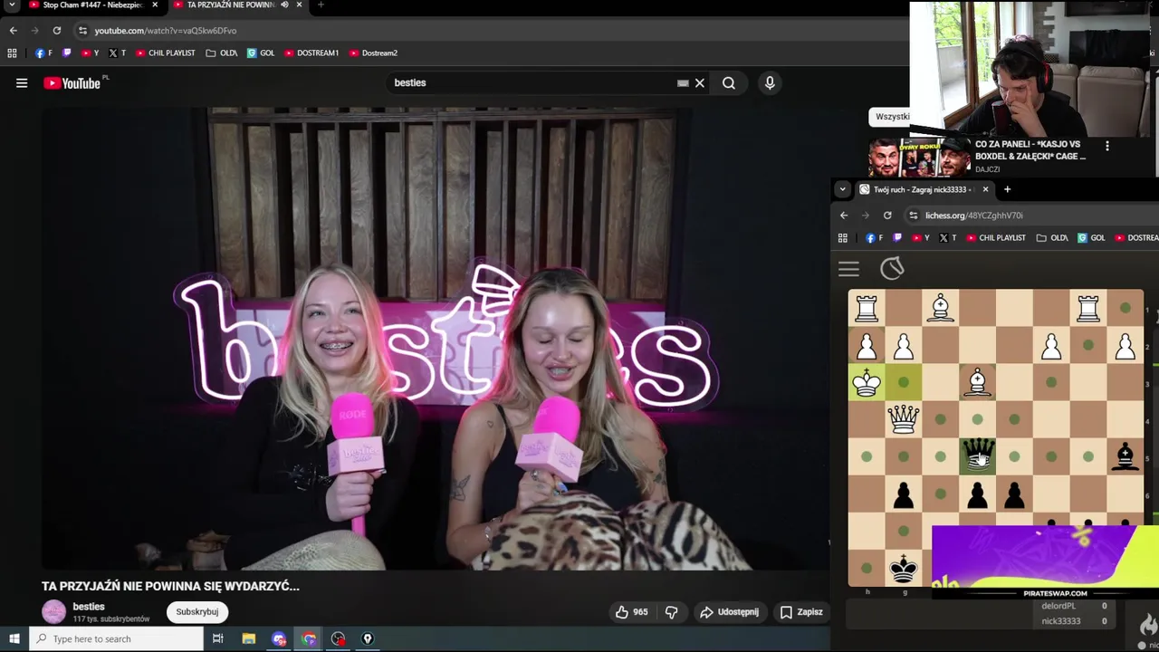Expand the tab search dropdown in YouTube window

pos(12,5)
